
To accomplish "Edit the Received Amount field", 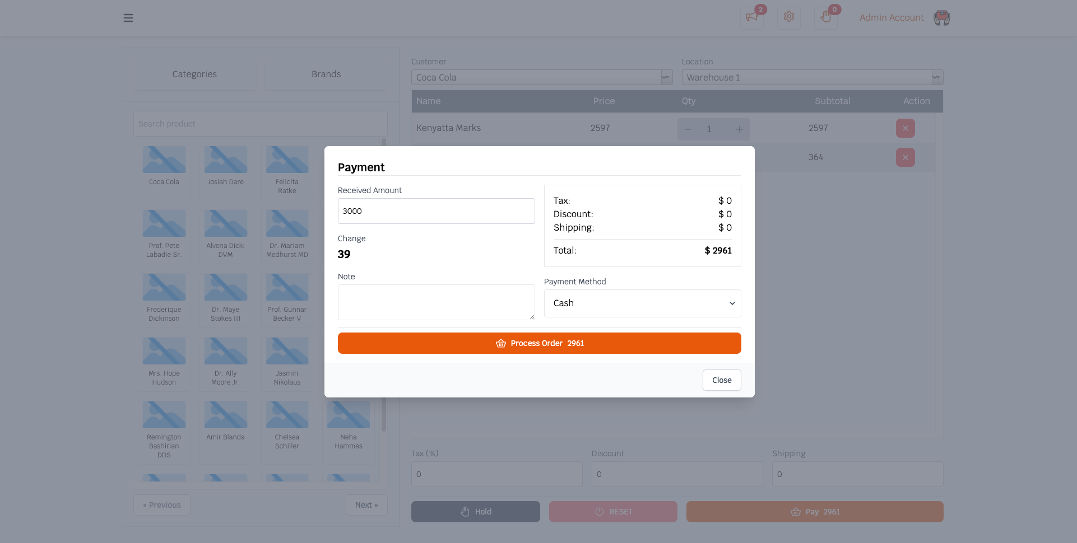I will point(437,211).
